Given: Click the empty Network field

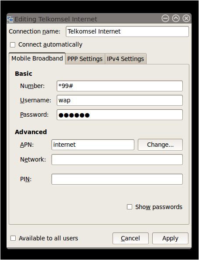Looking at the screenshot, I should tap(117, 159).
